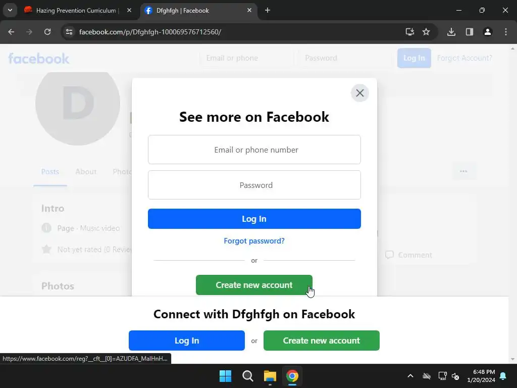Click the install app icon in address bar
517x388 pixels.
point(410,32)
